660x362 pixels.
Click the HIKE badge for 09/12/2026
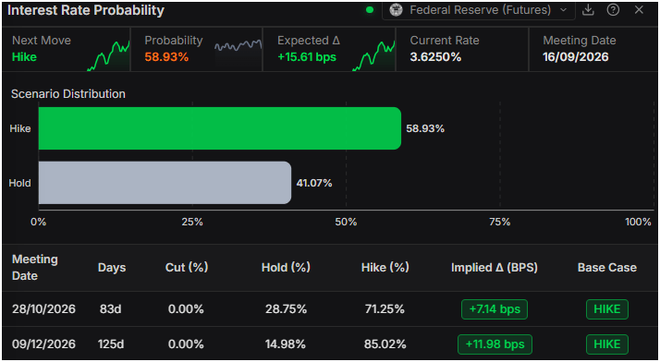pos(607,344)
